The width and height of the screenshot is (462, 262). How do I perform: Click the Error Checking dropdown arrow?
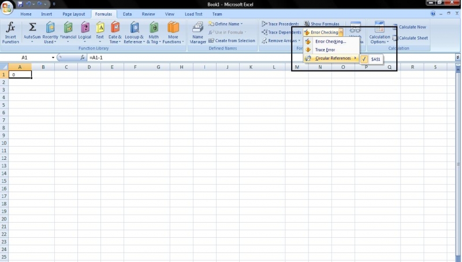tap(341, 32)
